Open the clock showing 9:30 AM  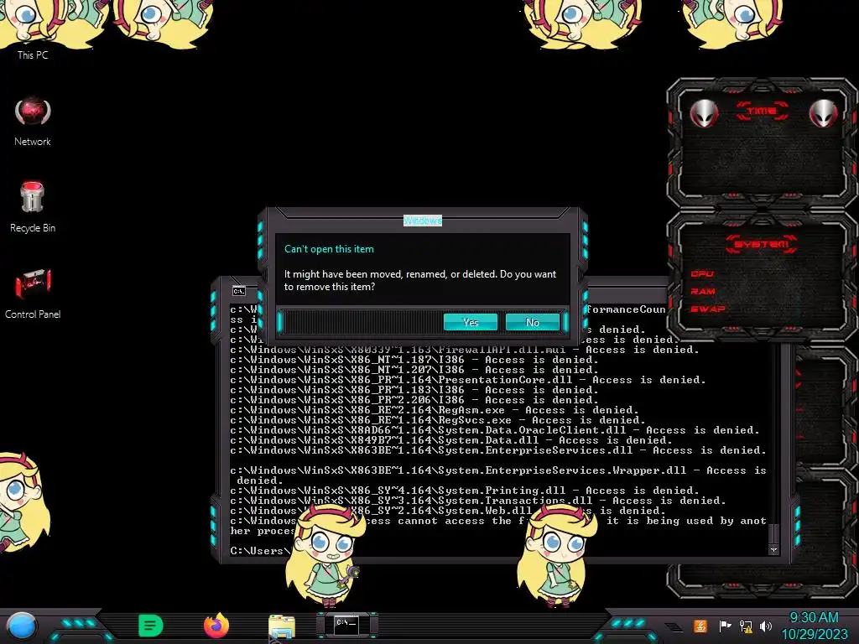[x=814, y=626]
